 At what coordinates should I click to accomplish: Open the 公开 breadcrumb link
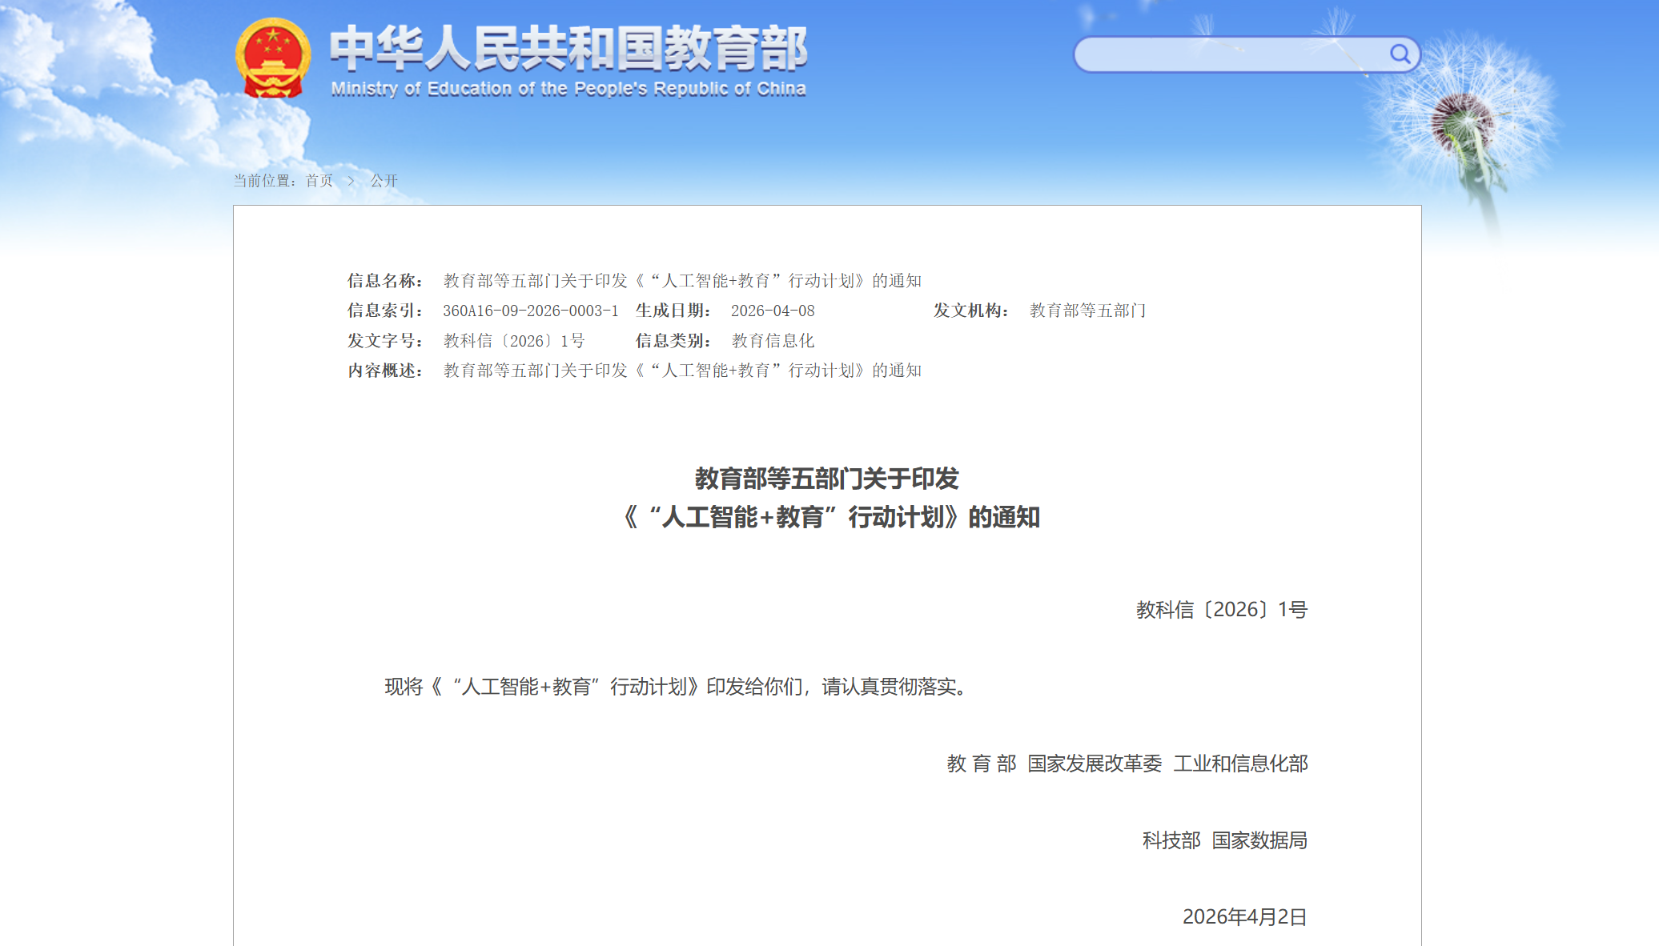click(383, 181)
